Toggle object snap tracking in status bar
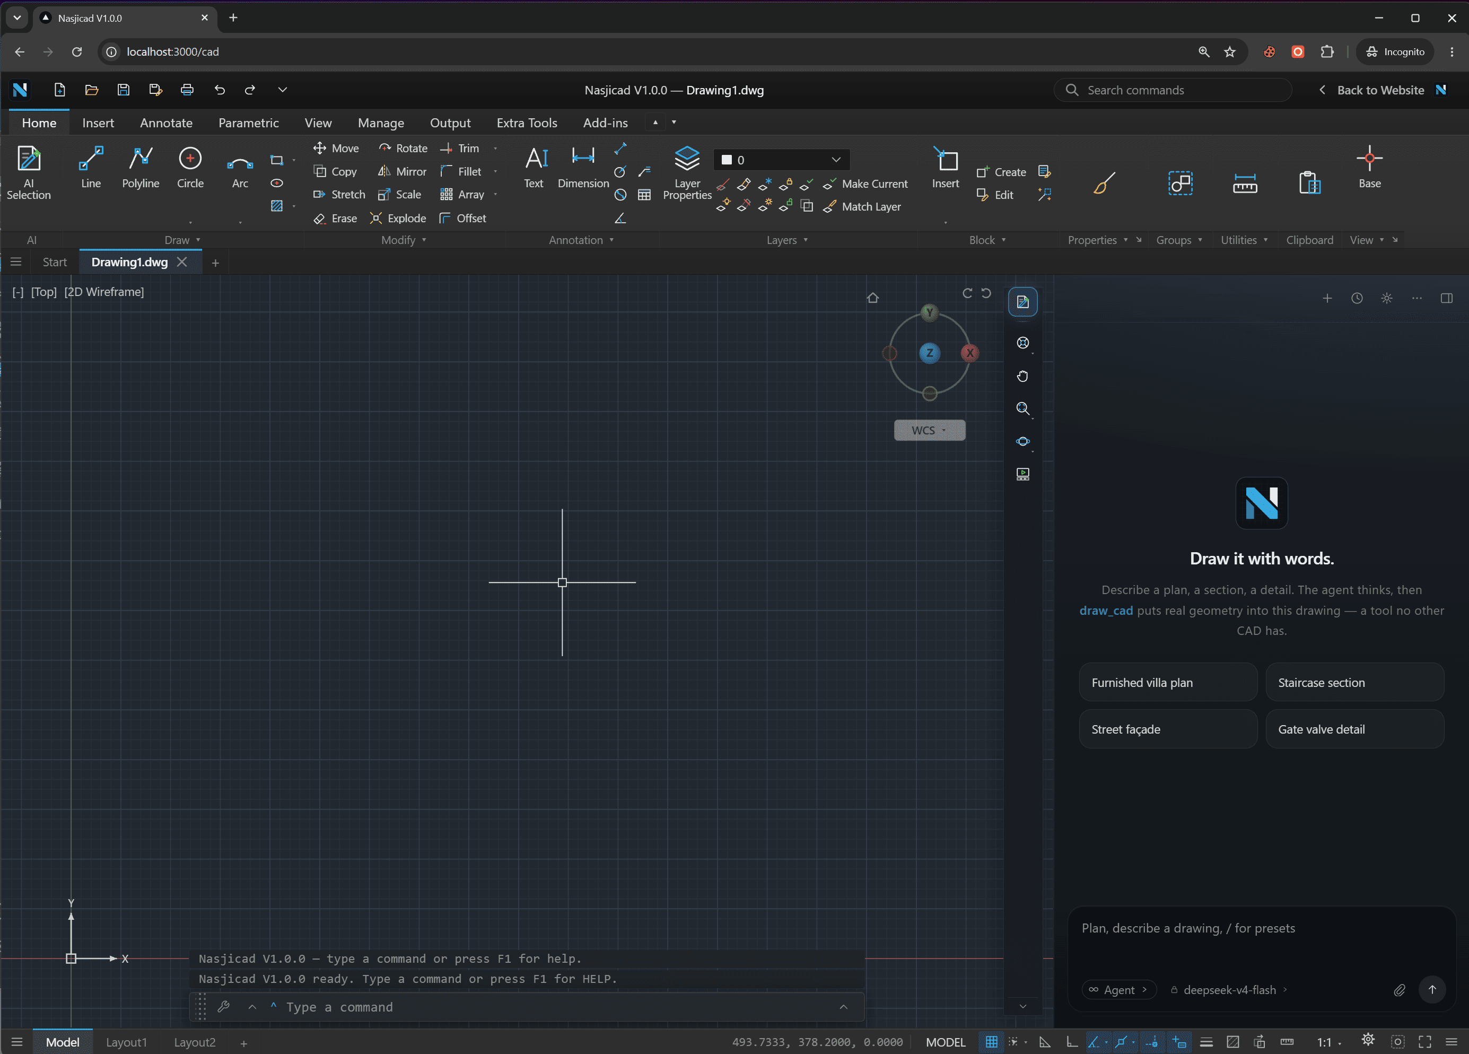The height and width of the screenshot is (1054, 1469). click(1152, 1042)
